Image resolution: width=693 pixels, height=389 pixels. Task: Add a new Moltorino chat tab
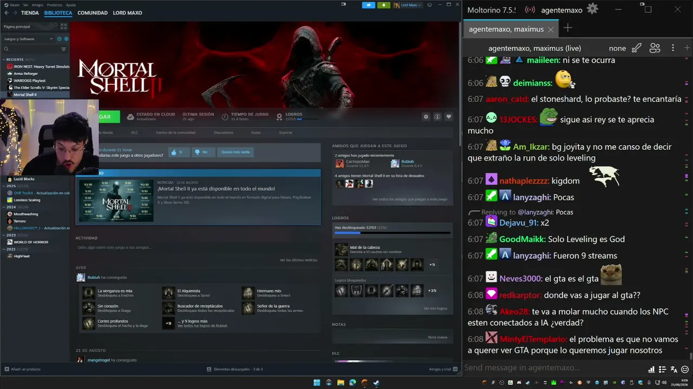click(x=567, y=28)
